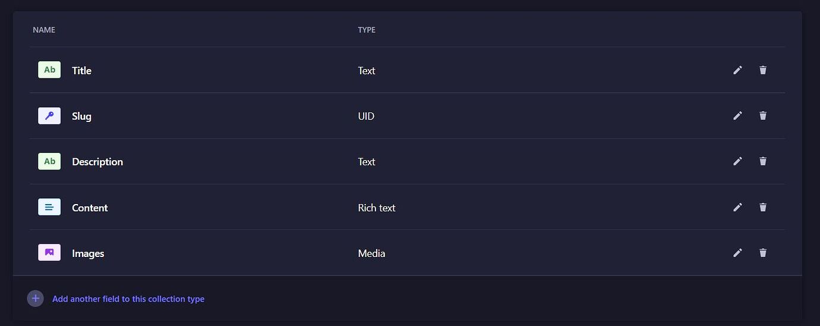Edit the Description field with pencil icon
820x326 pixels.
pyautogui.click(x=737, y=161)
